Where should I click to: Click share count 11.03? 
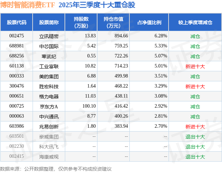click(x=90, y=96)
